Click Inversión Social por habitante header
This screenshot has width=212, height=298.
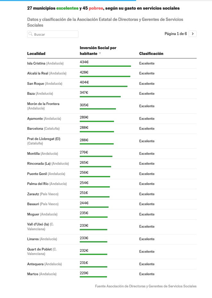click(98, 50)
